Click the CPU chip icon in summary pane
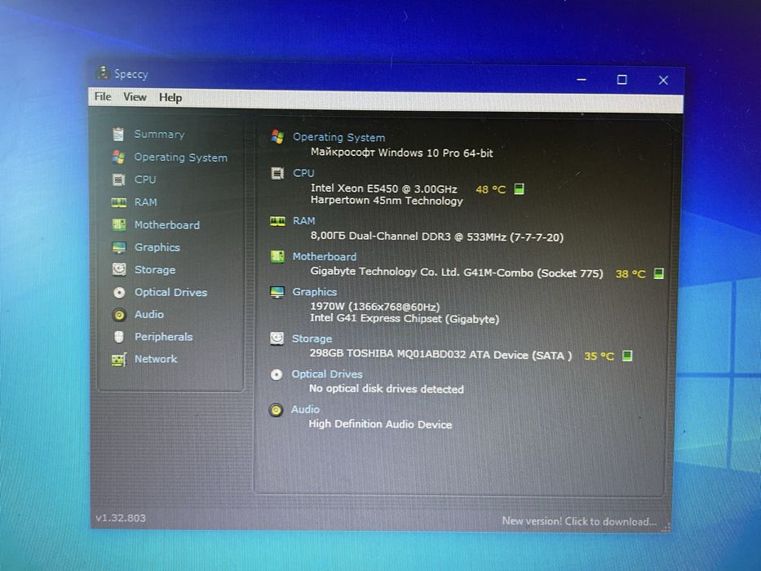761x571 pixels. point(277,173)
